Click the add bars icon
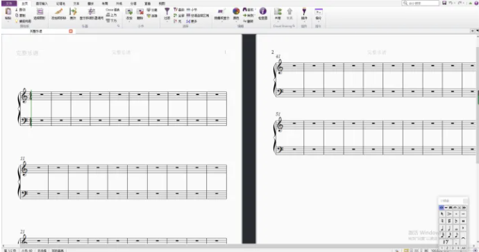Image resolution: width=479 pixels, height=252 pixels. pyautogui.click(x=129, y=12)
